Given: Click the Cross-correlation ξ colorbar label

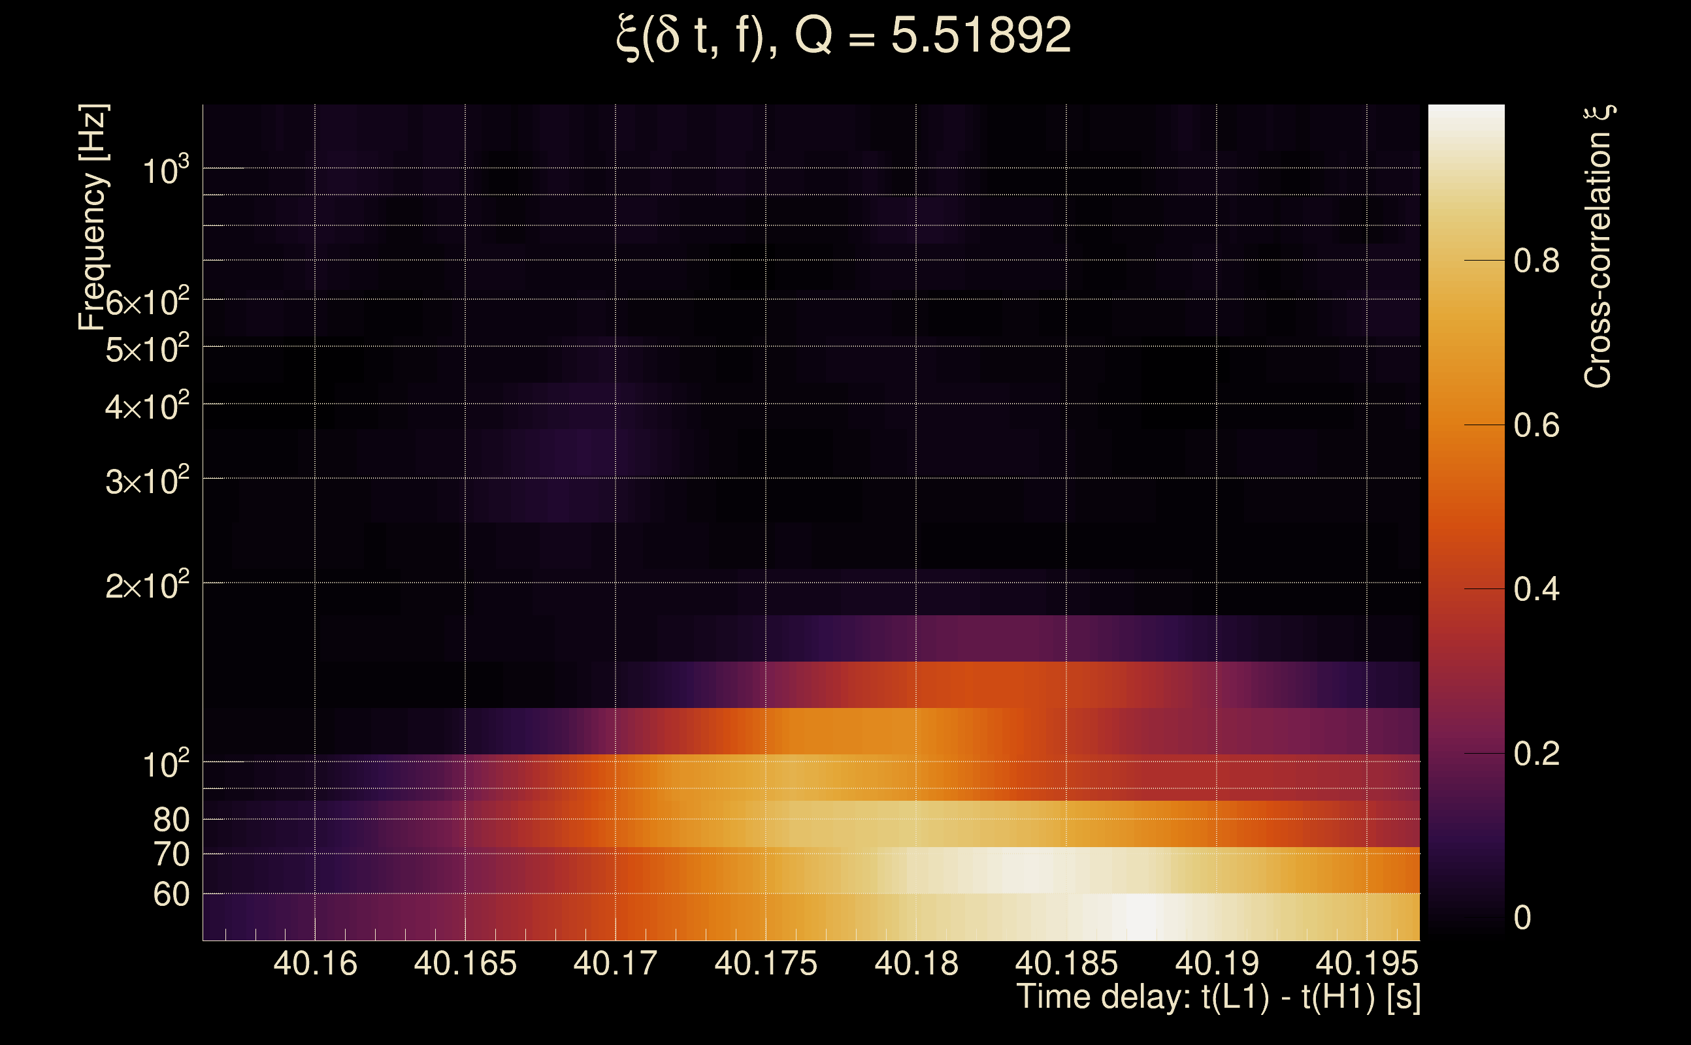Looking at the screenshot, I should 1598,246.
